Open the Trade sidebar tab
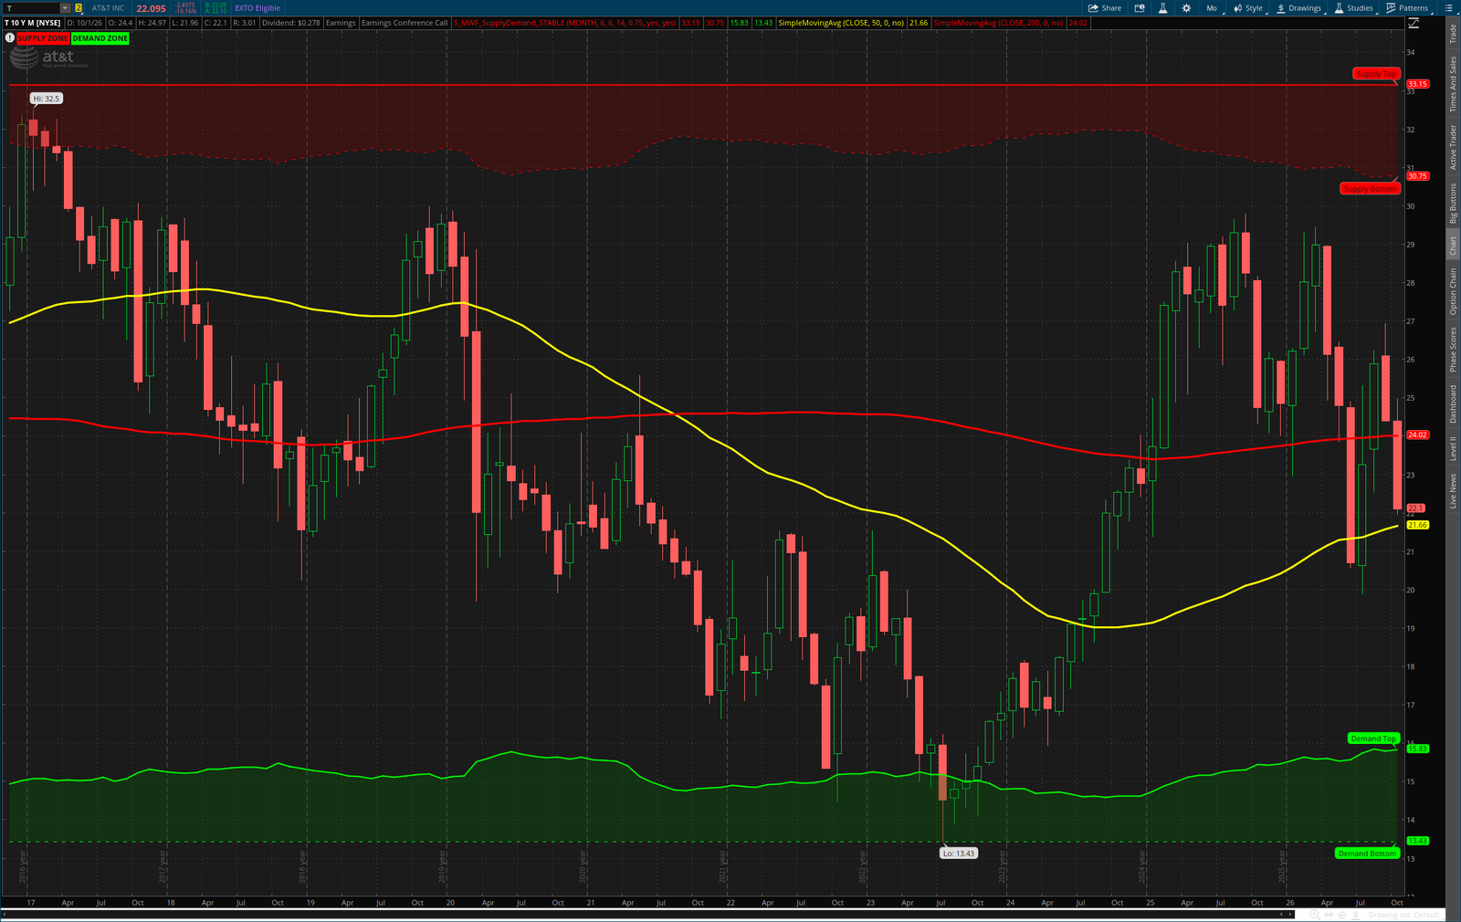This screenshot has width=1461, height=922. point(1453,34)
